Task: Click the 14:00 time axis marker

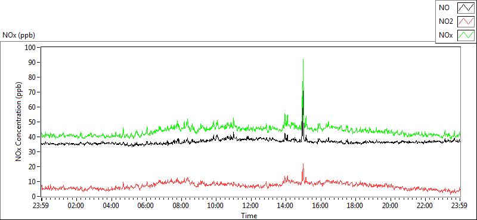Action: pos(286,206)
